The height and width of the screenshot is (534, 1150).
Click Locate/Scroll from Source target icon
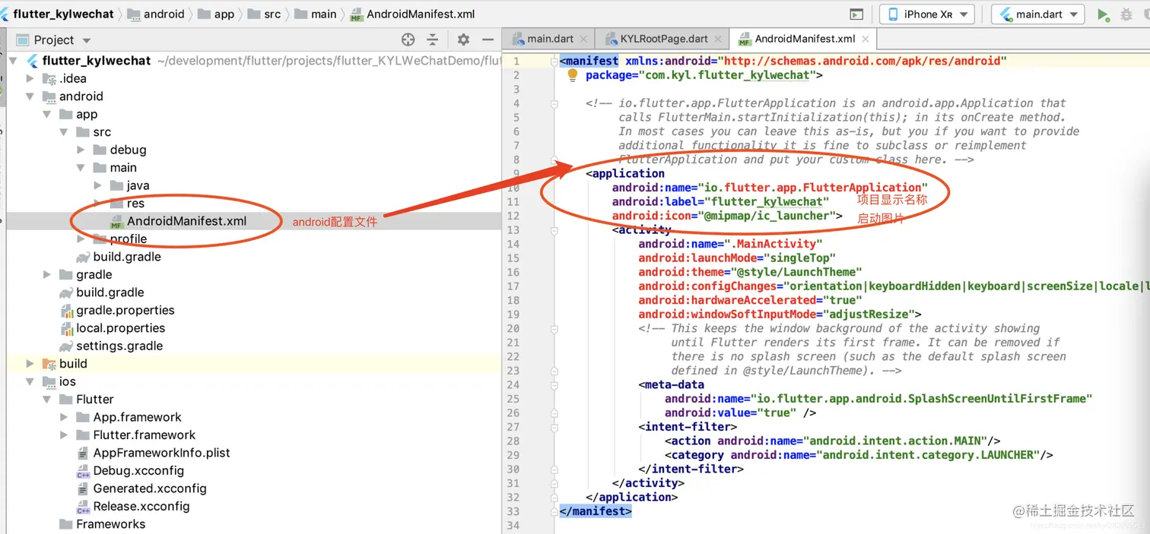click(x=408, y=39)
